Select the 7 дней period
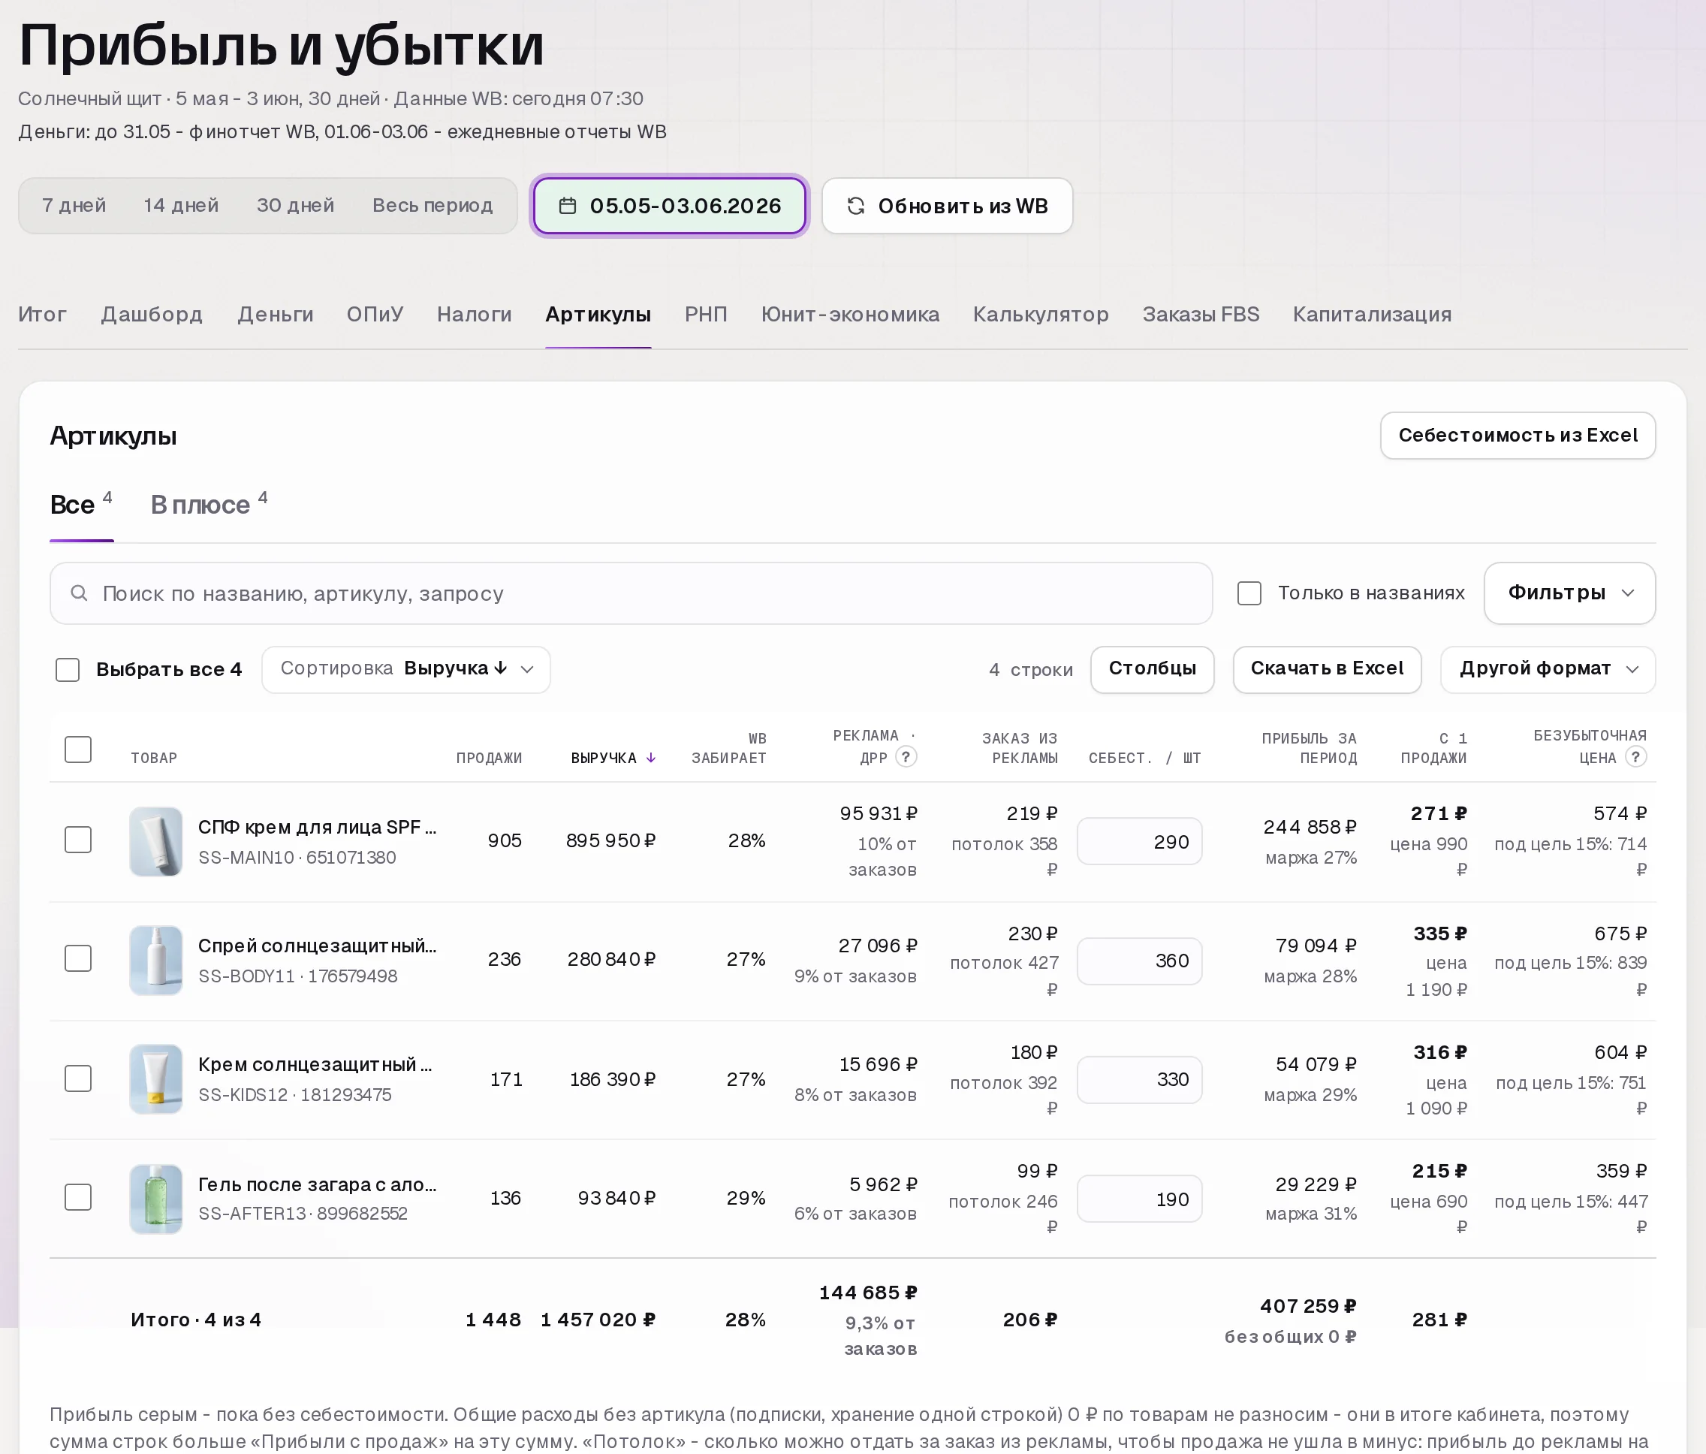The width and height of the screenshot is (1706, 1454). pyautogui.click(x=74, y=206)
